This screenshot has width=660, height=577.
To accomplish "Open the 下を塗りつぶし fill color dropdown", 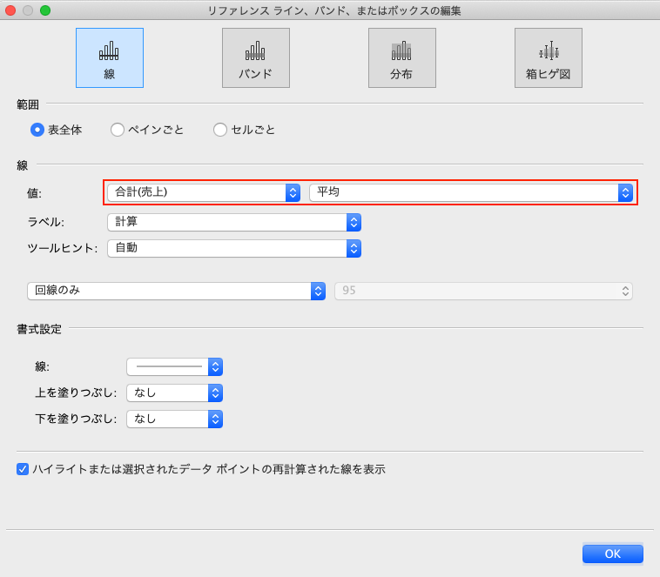I will 174,419.
